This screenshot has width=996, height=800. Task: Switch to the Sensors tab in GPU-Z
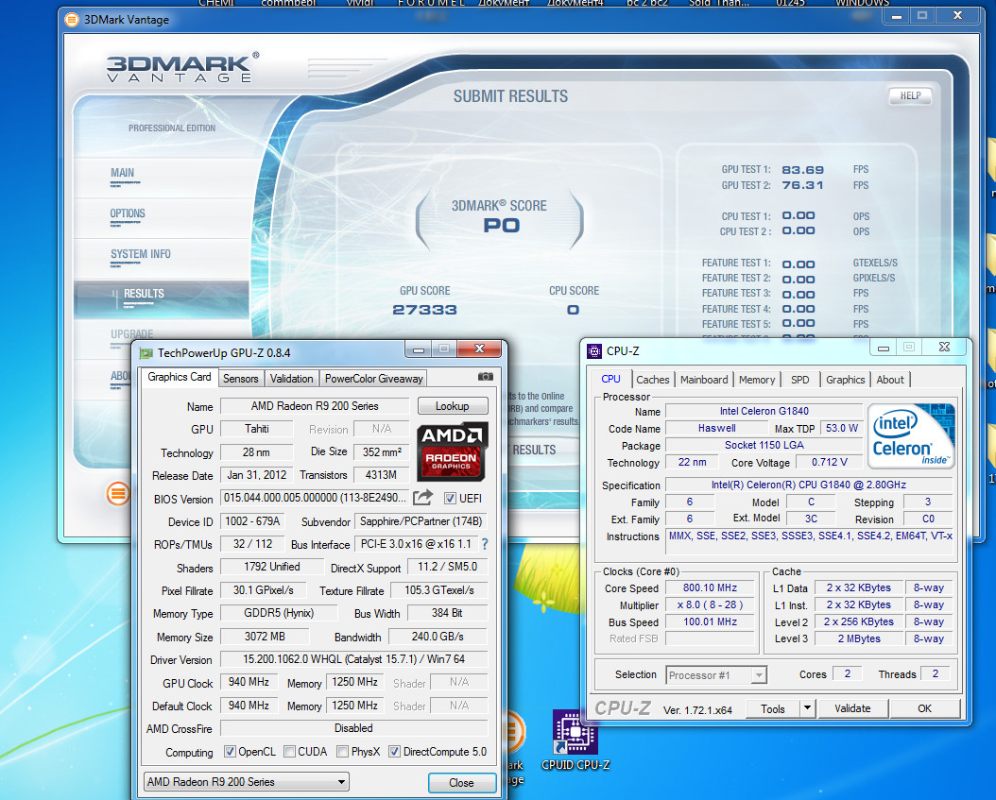[x=240, y=378]
